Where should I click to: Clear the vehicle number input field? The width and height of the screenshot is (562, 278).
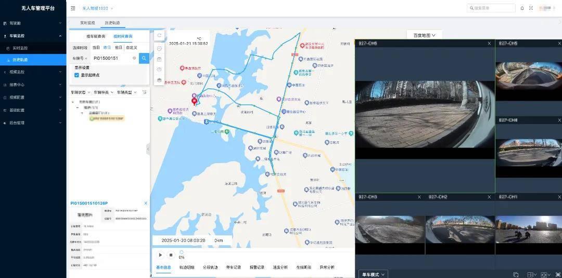point(134,58)
